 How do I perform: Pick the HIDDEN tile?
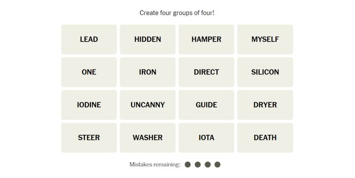tap(148, 39)
